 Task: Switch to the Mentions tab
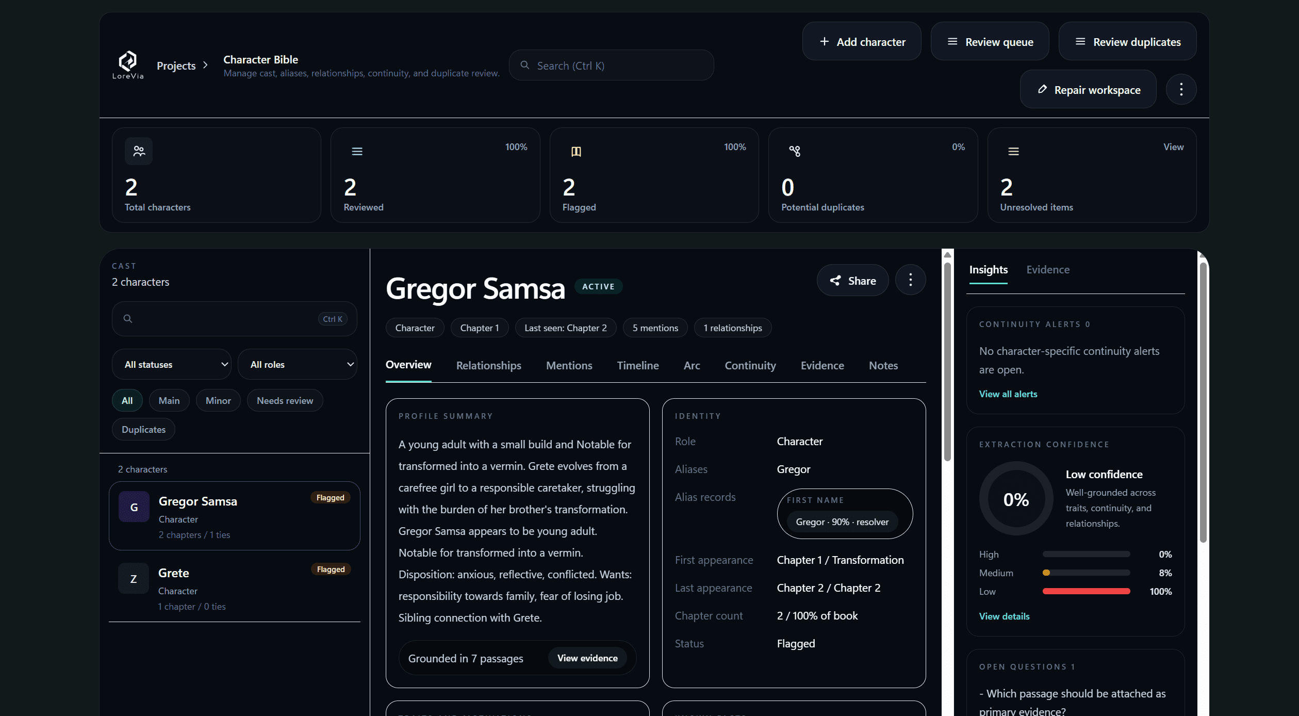click(x=569, y=365)
